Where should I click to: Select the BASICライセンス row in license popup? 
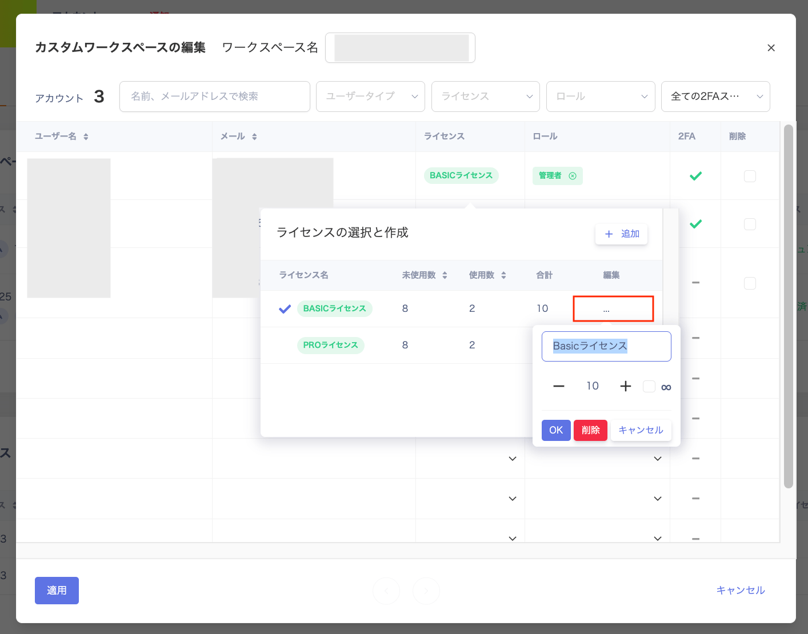coord(461,309)
